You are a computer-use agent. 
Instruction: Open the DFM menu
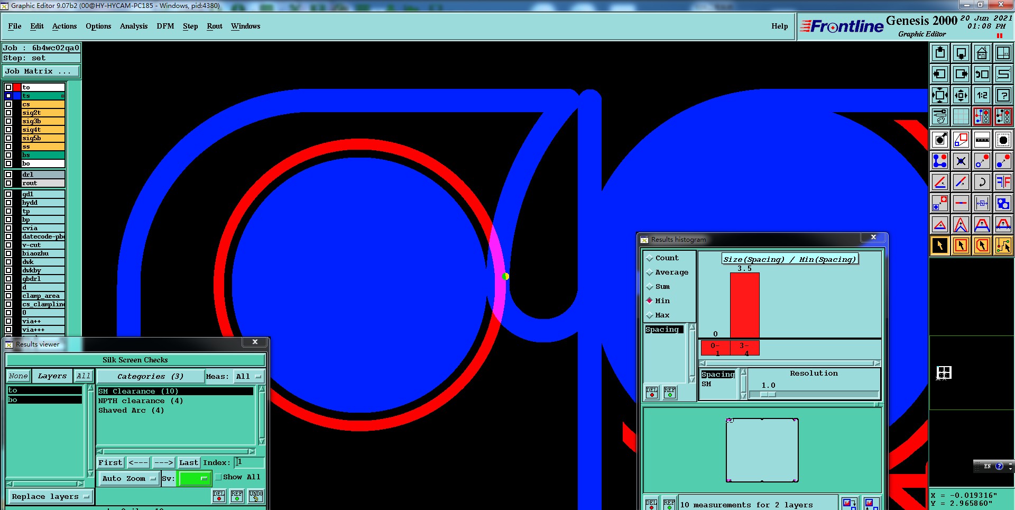tap(165, 26)
